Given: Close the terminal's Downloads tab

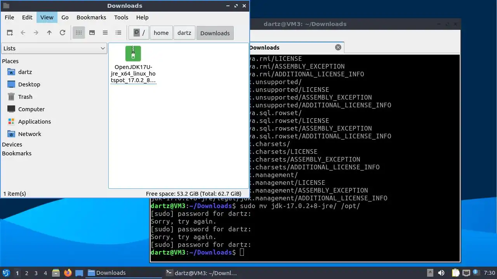Looking at the screenshot, I should coord(338,47).
